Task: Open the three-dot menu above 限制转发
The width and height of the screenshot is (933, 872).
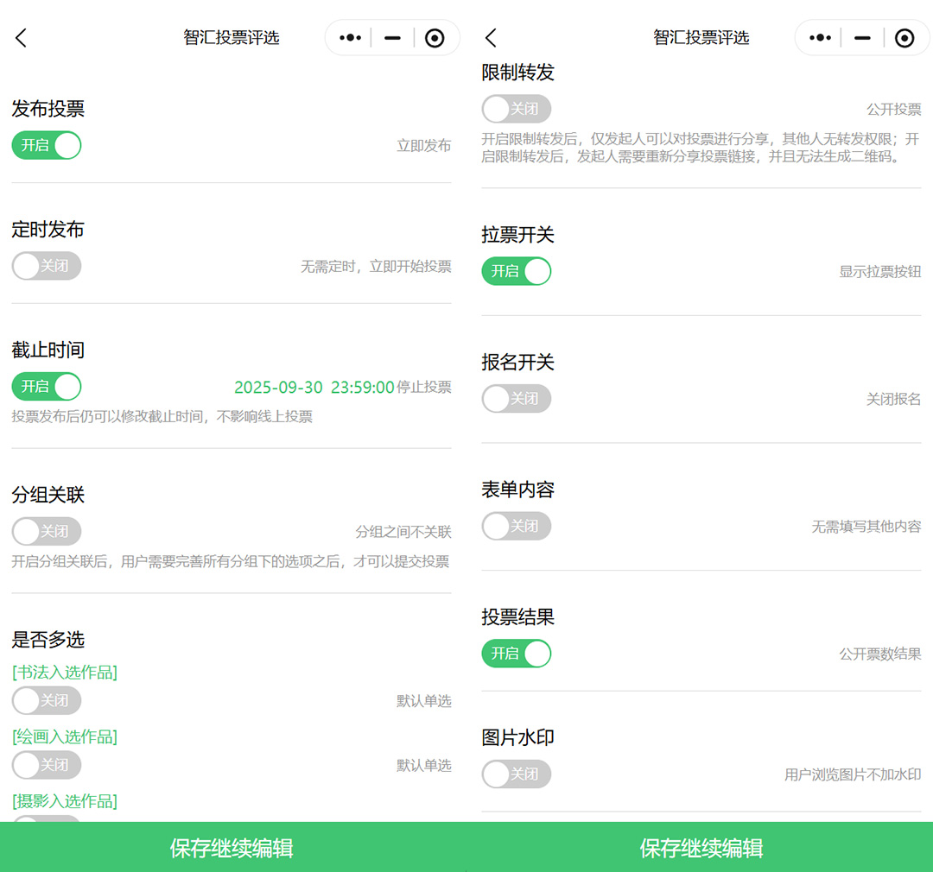Action: [x=820, y=38]
